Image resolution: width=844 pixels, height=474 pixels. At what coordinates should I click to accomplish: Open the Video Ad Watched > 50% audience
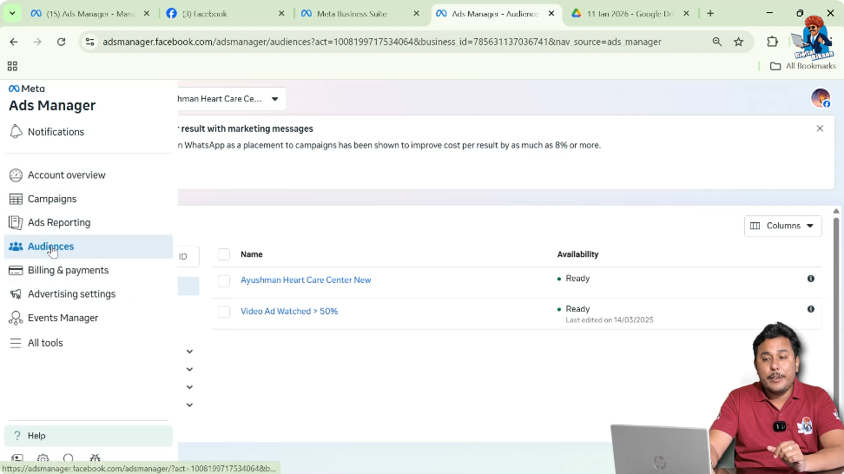(289, 312)
